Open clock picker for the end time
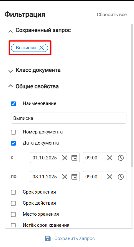This screenshot has height=247, width=134. tap(121, 176)
